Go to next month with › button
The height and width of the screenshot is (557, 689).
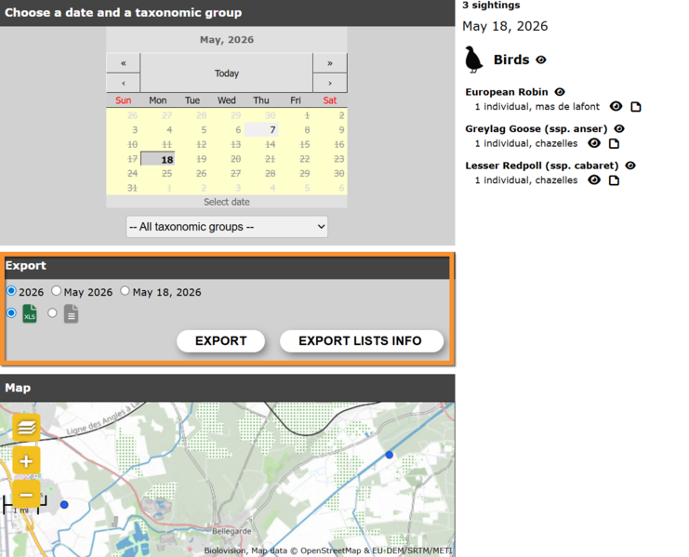[330, 83]
